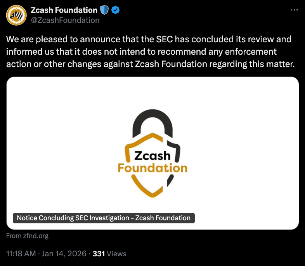Click the "Views" label at the bottom
305x266 pixels.
(x=117, y=254)
